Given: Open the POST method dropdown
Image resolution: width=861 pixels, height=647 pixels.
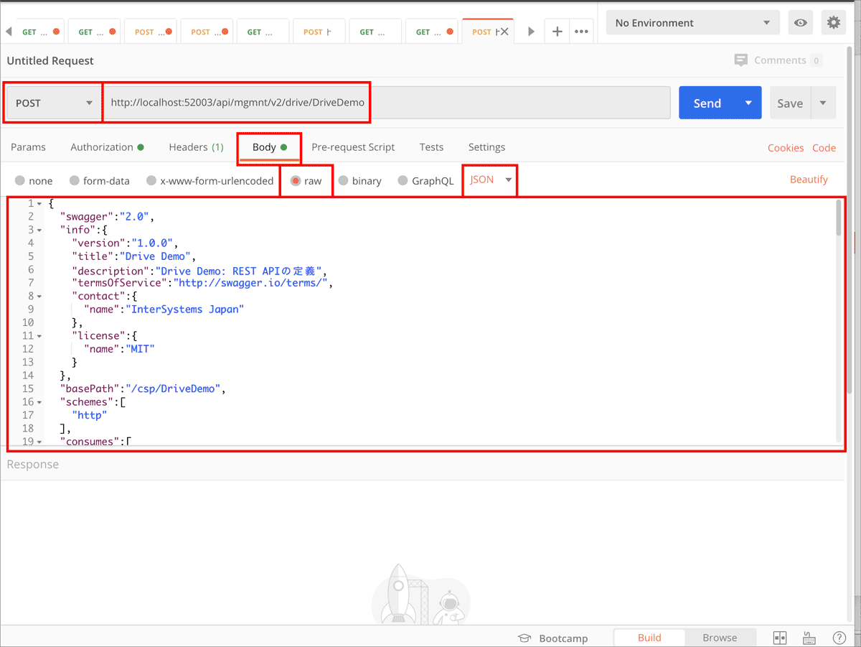Looking at the screenshot, I should tap(54, 103).
